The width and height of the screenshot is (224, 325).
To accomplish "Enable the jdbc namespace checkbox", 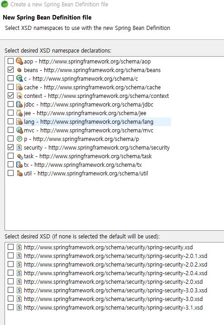I will (x=10, y=104).
